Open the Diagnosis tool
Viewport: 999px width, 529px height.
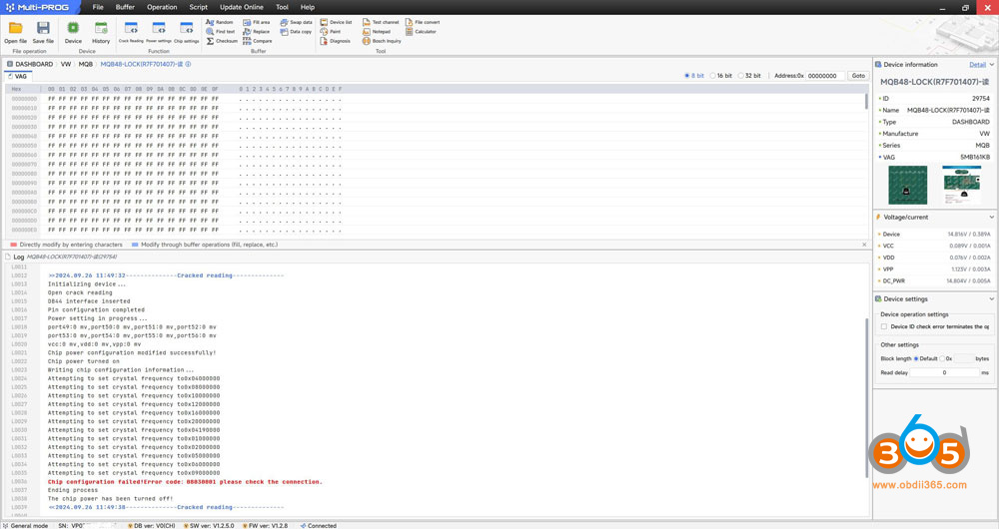335,41
